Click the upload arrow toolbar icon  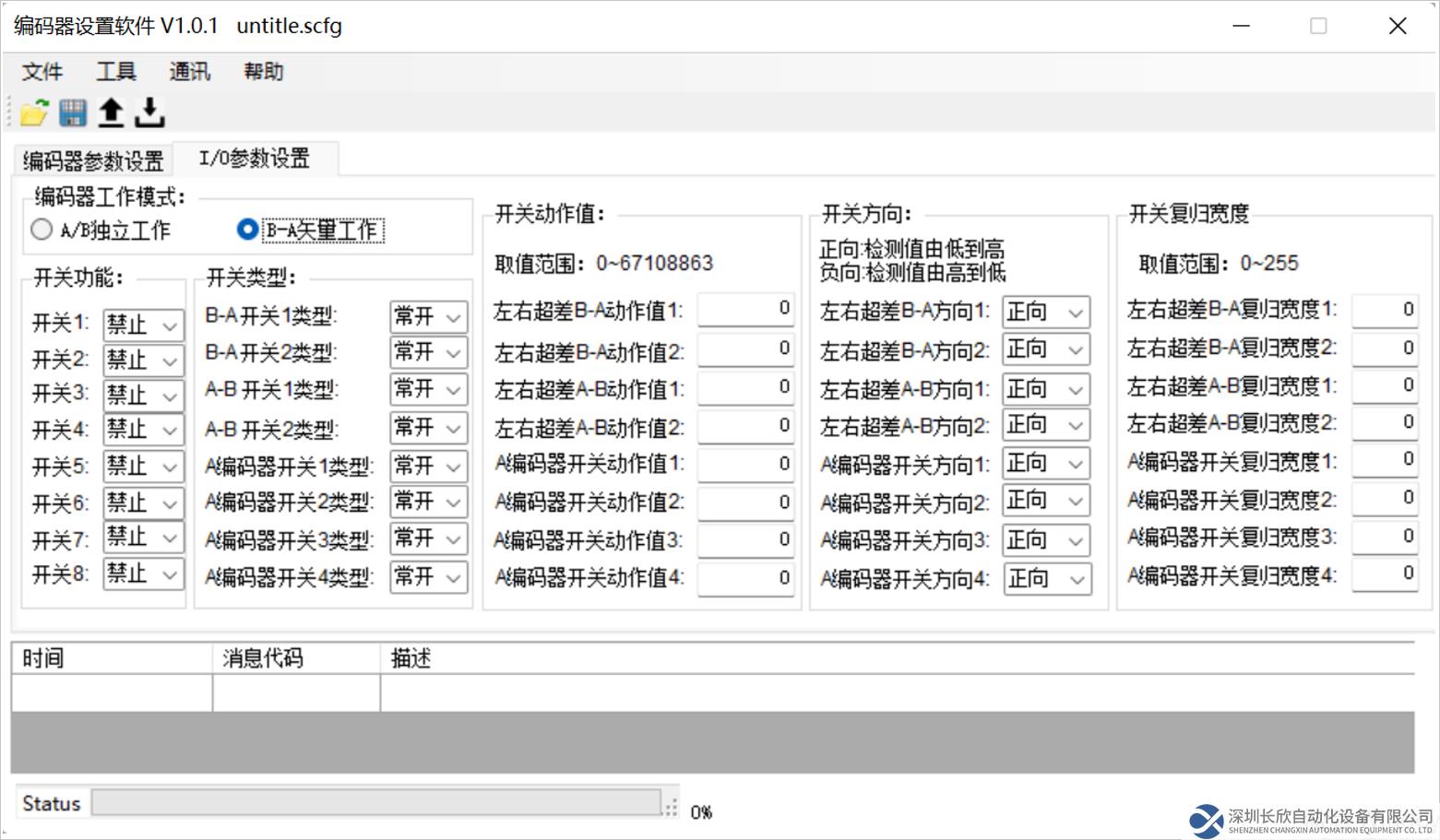(111, 112)
